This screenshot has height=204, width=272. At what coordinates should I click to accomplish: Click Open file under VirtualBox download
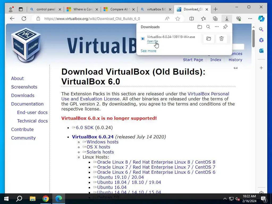click(152, 41)
